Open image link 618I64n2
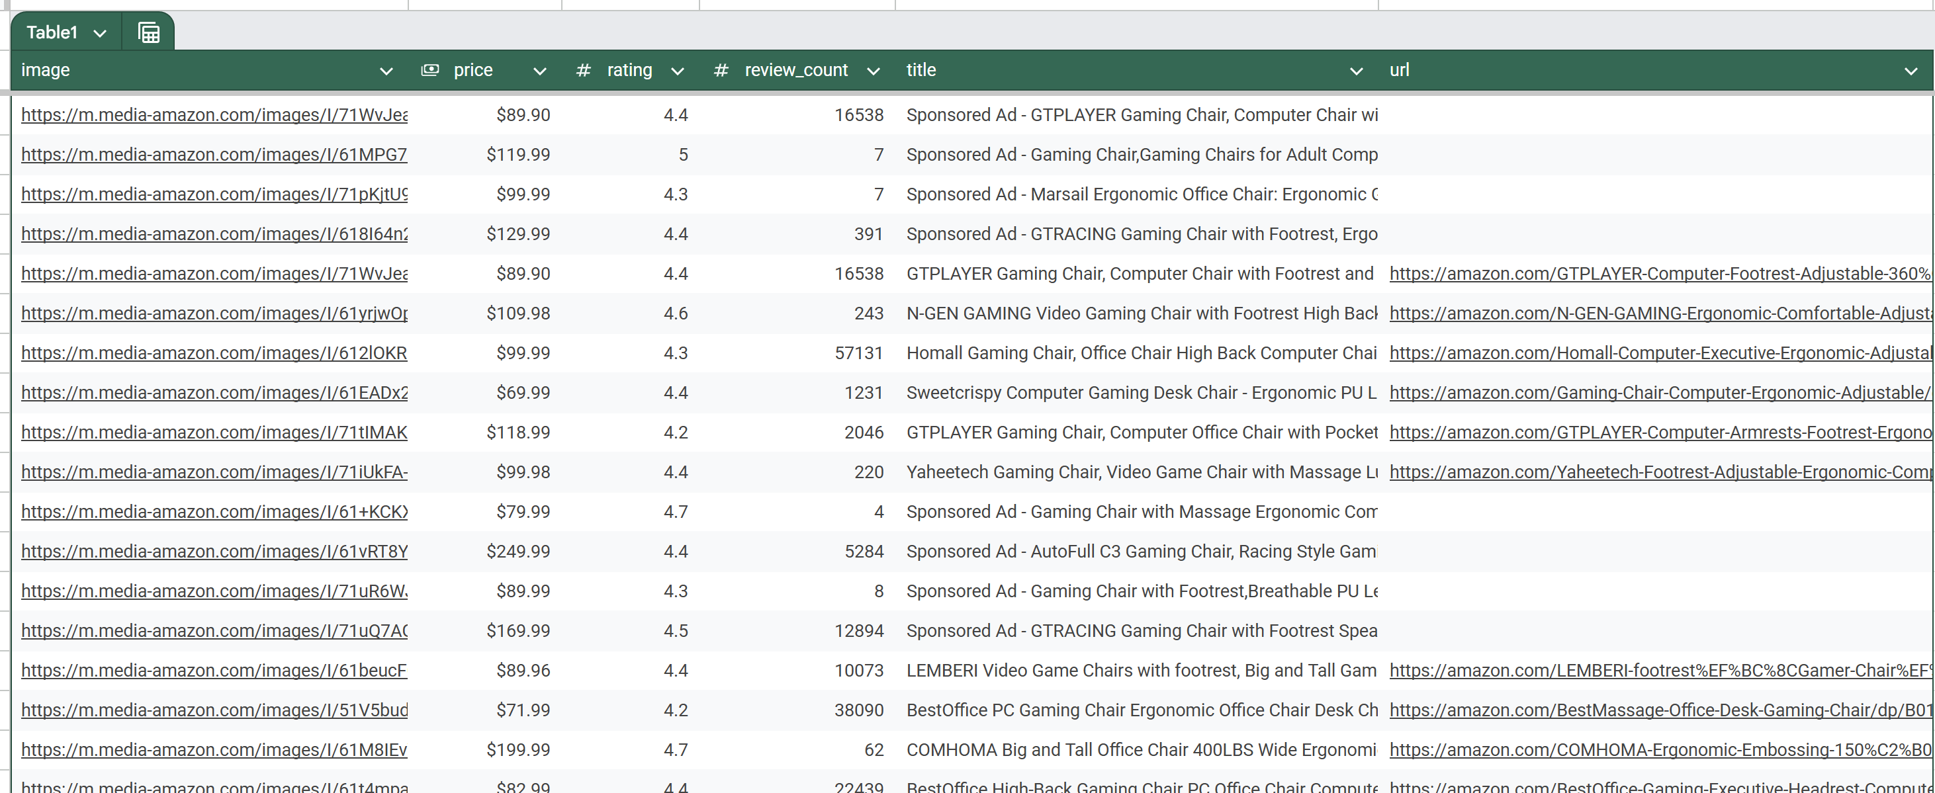 214,234
